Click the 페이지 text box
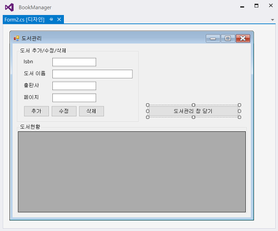This screenshot has height=231, width=278. [74, 98]
